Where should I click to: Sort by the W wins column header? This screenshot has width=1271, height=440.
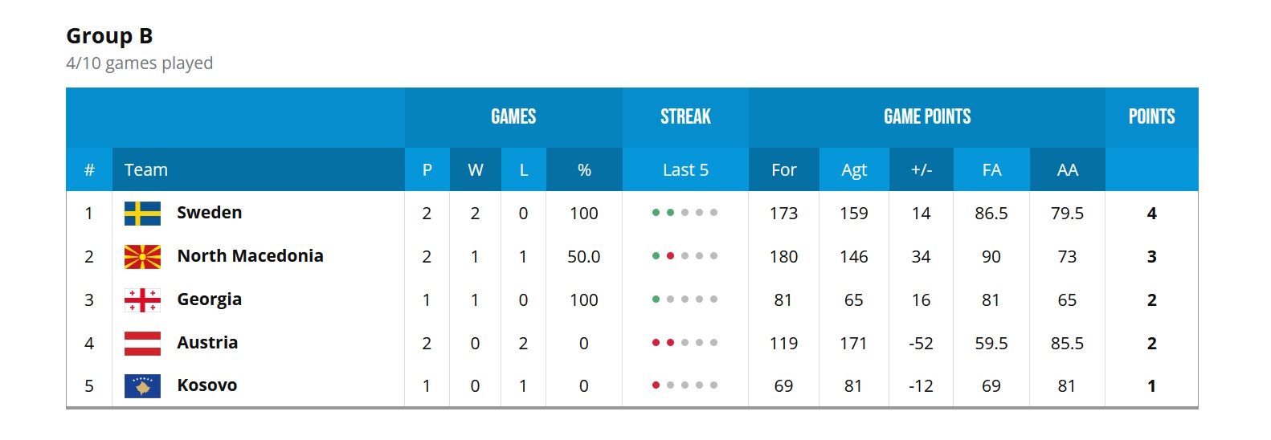[x=475, y=170]
